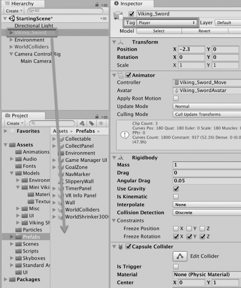Collapse the Camera Control Rig item
The height and width of the screenshot is (288, 241).
pos(11,54)
